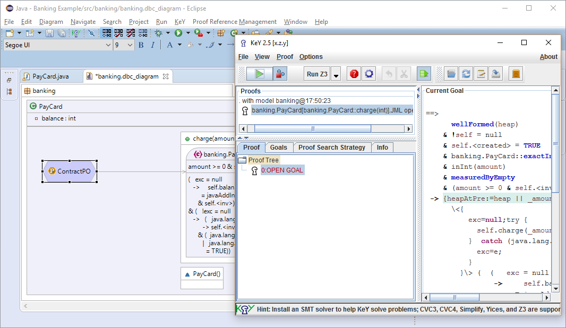Click the orange proof management cabinet icon
The width and height of the screenshot is (566, 328).
516,74
